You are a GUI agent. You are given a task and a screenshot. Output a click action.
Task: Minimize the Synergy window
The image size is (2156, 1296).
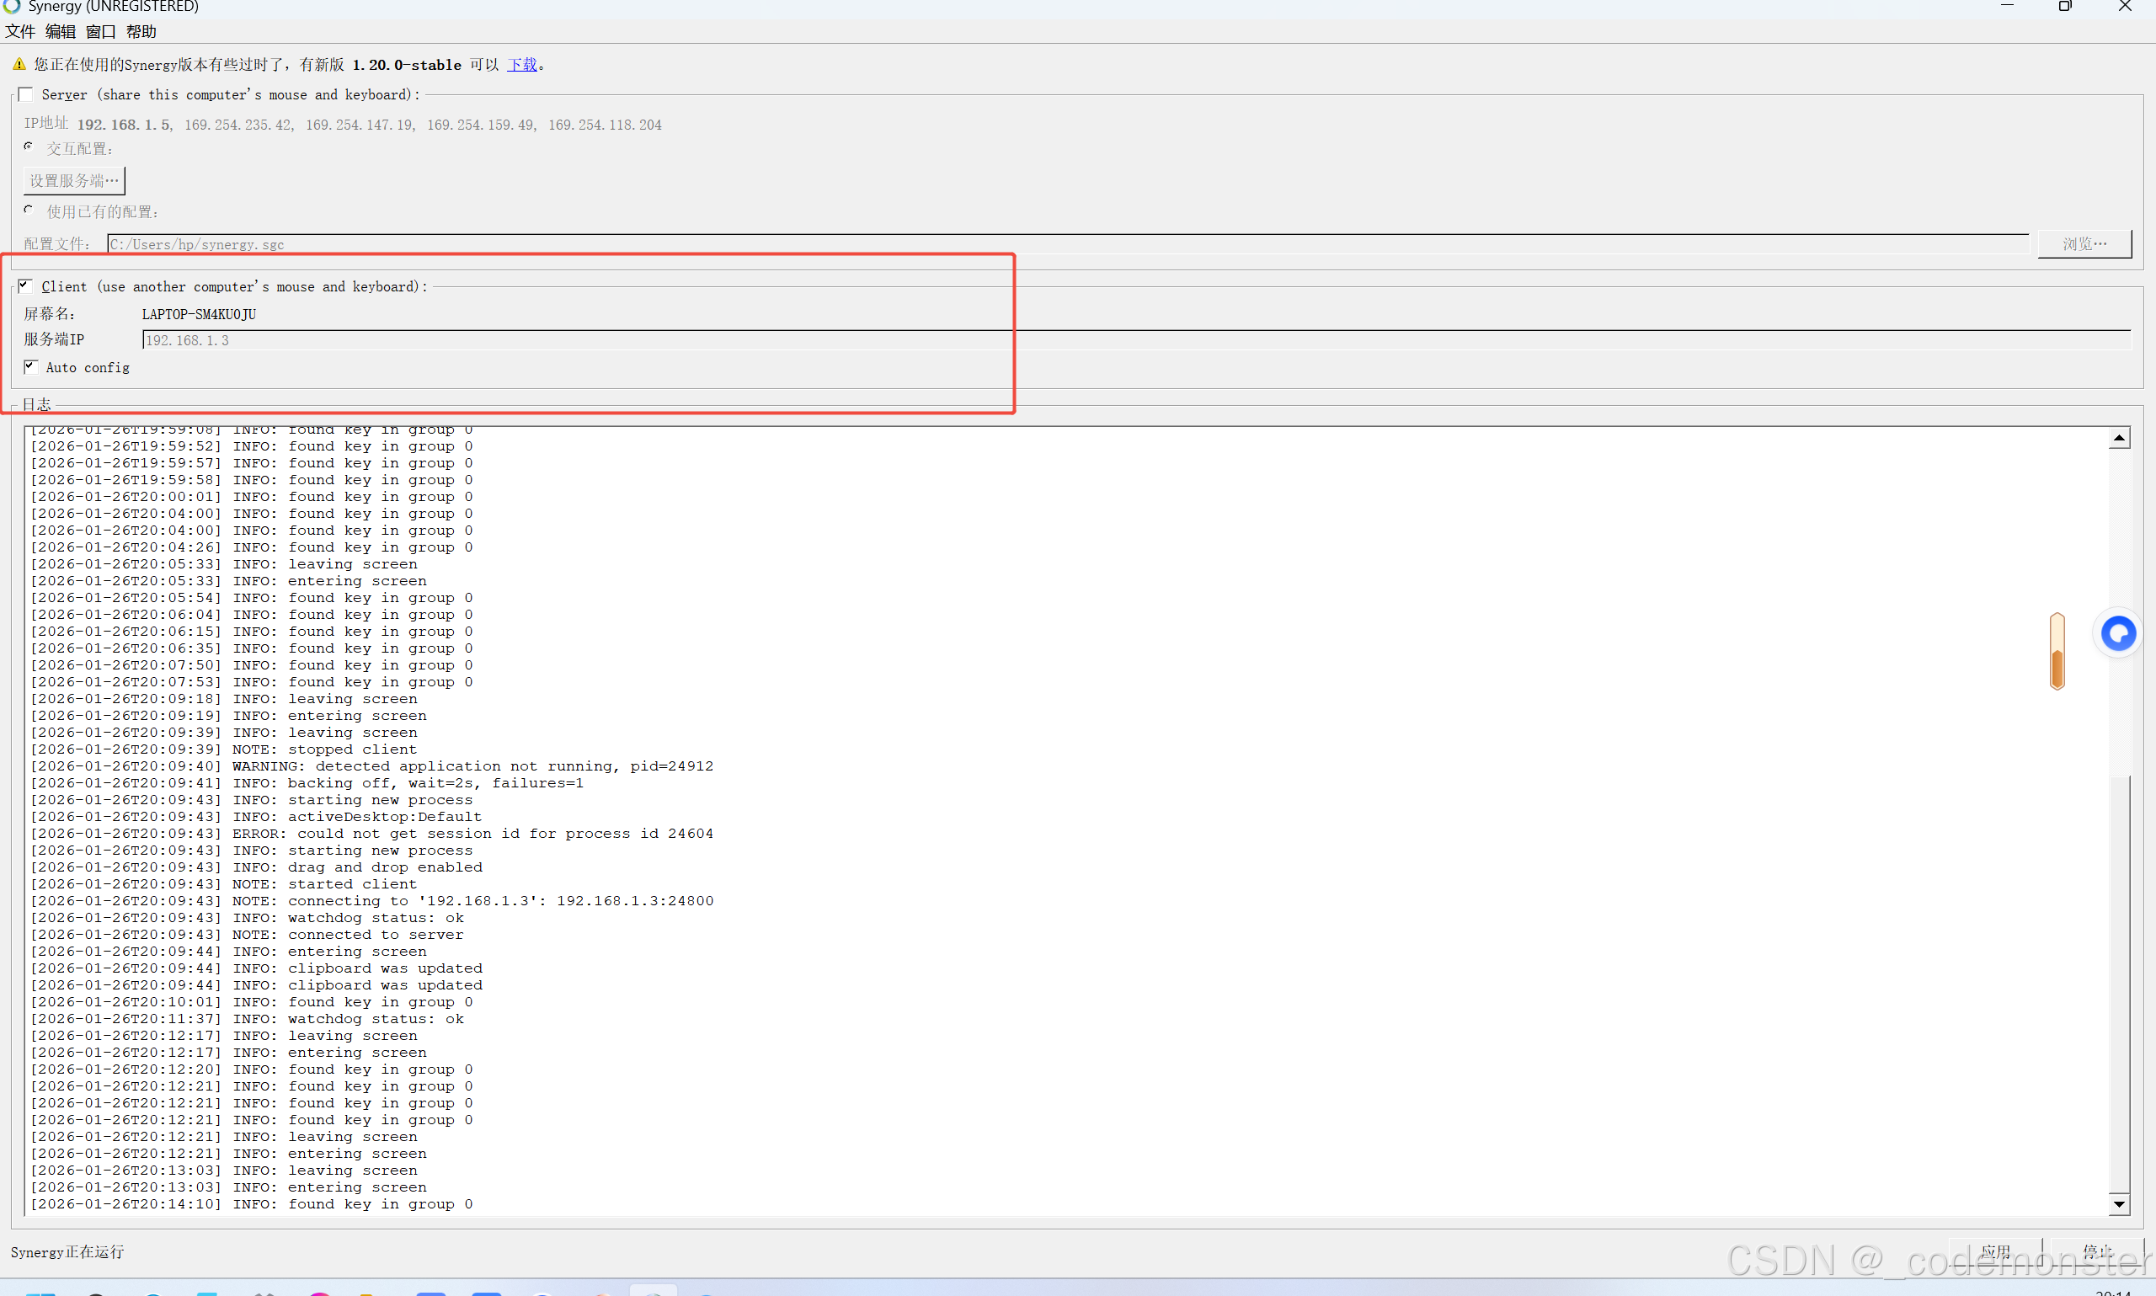click(x=2006, y=6)
